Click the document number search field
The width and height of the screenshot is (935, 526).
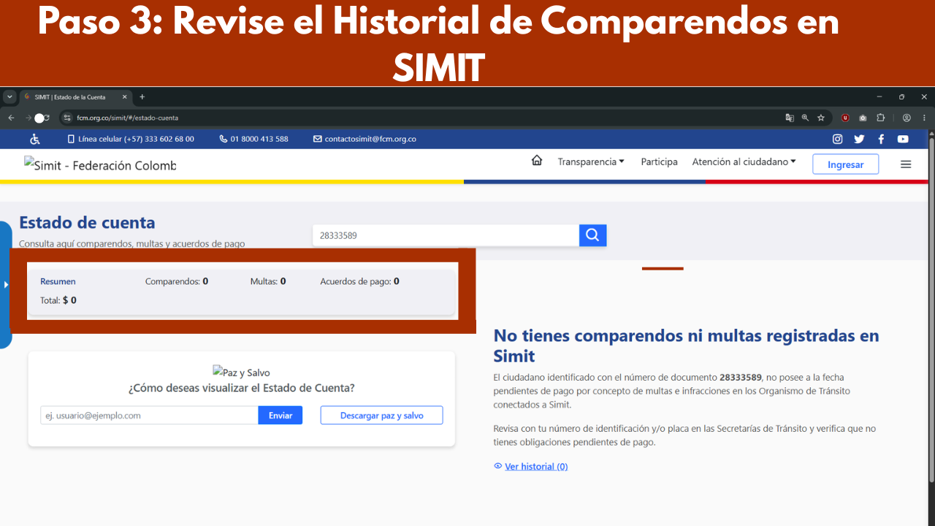pos(446,235)
